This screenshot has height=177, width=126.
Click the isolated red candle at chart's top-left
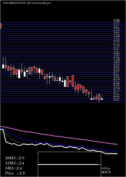pos(1,26)
